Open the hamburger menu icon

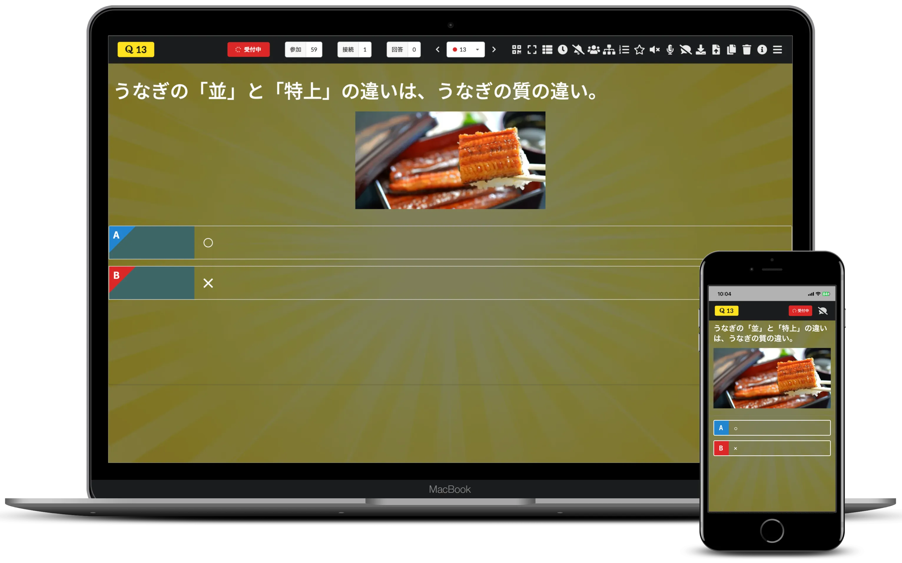tap(782, 50)
